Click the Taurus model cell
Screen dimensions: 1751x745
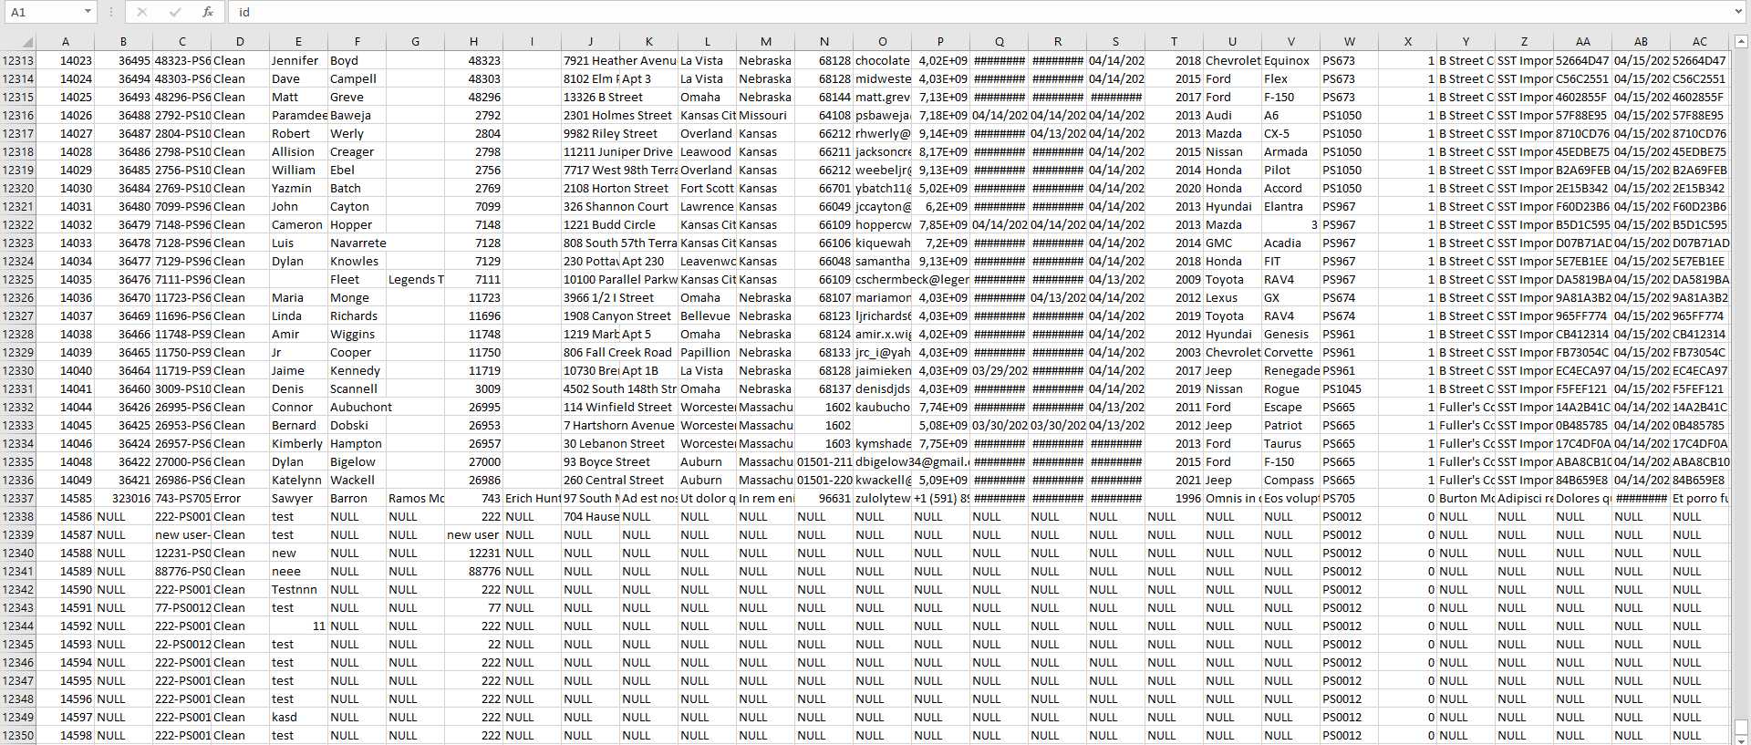point(1290,443)
